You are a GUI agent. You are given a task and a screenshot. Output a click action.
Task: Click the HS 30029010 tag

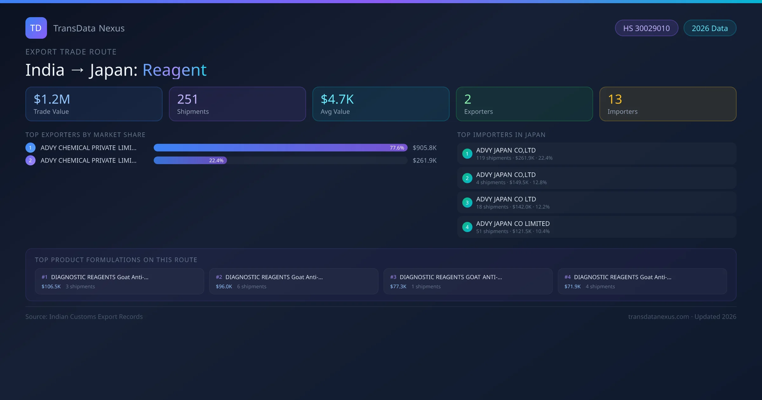(x=646, y=28)
